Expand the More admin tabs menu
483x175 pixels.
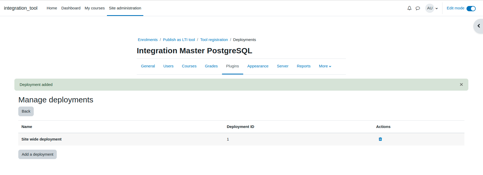point(325,66)
